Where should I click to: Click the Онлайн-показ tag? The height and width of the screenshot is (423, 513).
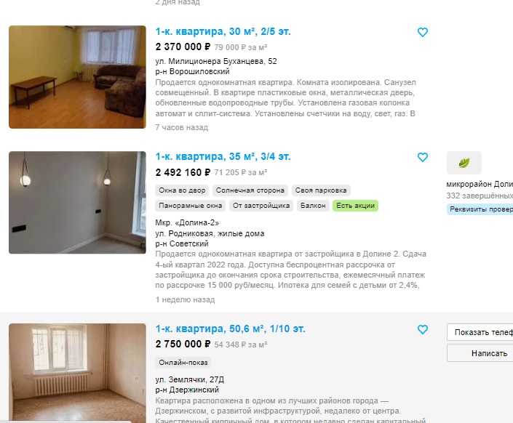(183, 363)
